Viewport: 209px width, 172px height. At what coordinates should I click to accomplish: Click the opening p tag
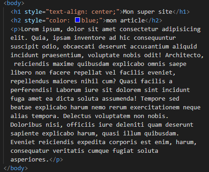click(16, 29)
